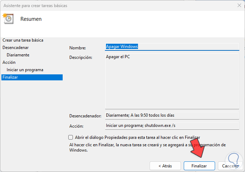The image size is (245, 172).
Task: Click the Resumen heading text
Action: [31, 19]
